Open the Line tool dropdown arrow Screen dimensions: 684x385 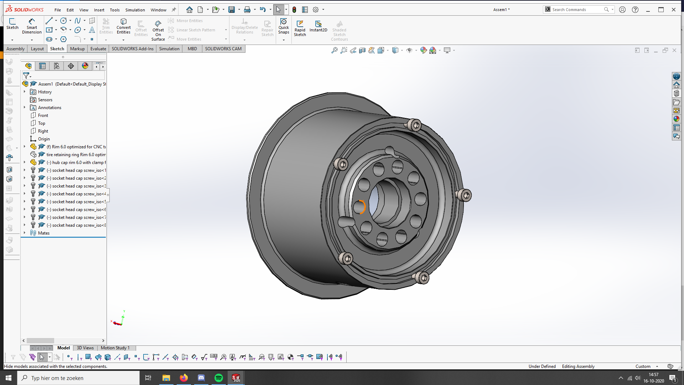point(56,21)
